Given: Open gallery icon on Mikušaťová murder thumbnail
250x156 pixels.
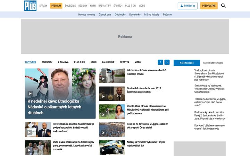Looking at the screenshot, I should (103, 114).
